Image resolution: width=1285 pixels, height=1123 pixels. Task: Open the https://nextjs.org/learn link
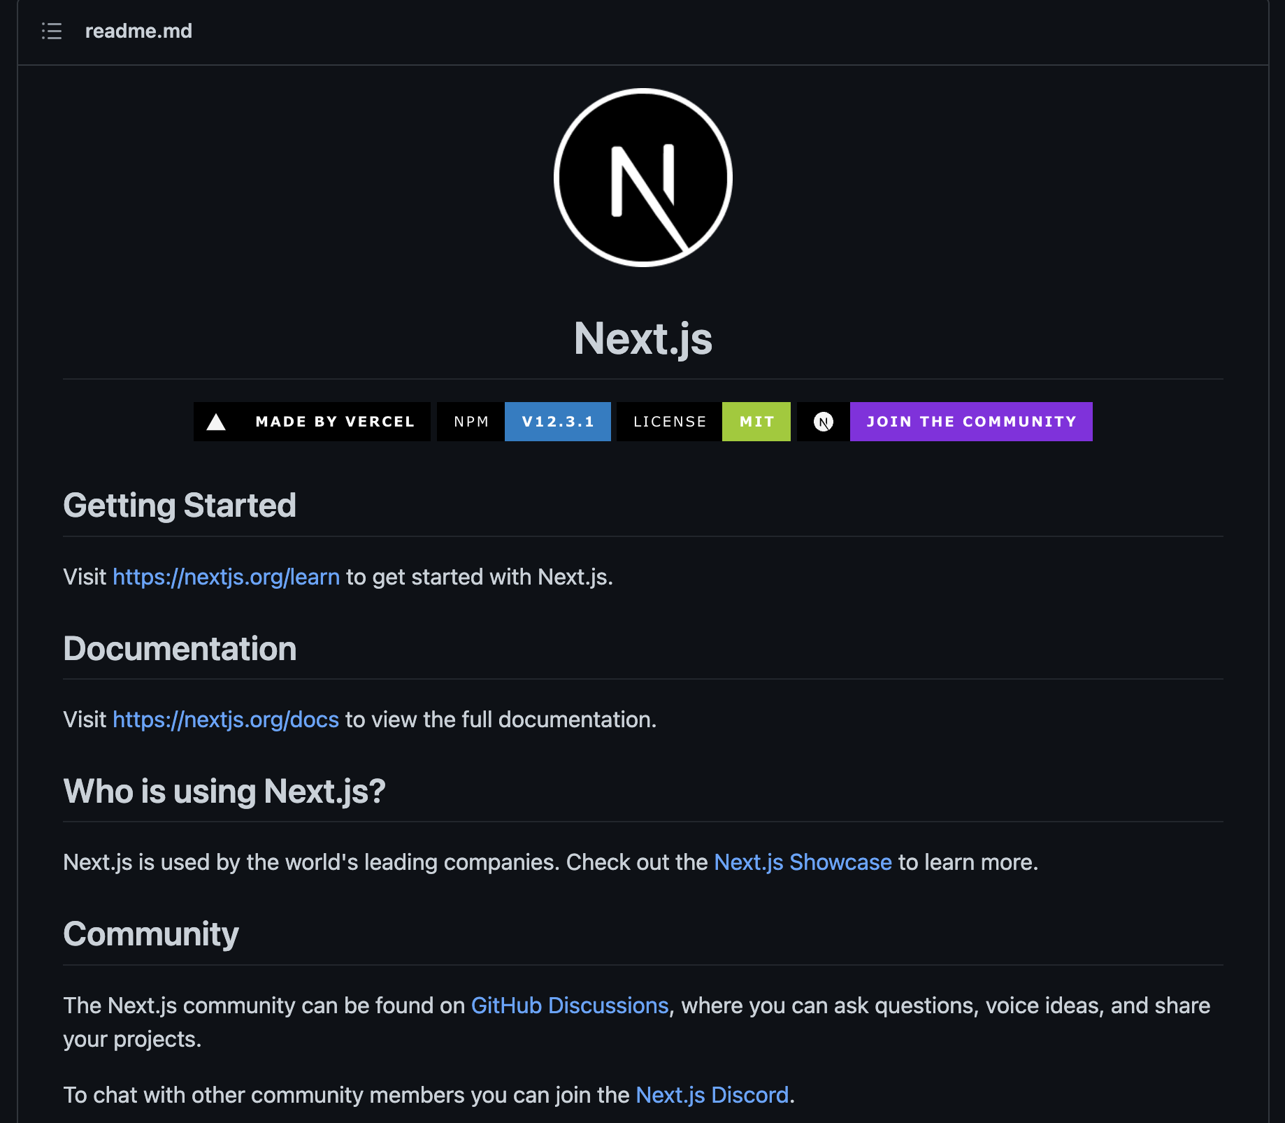pos(227,577)
